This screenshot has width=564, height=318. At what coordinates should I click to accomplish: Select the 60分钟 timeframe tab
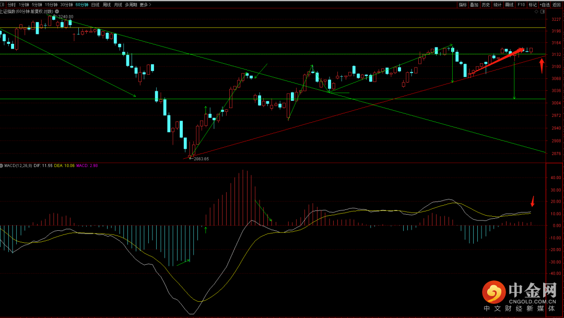(81, 5)
